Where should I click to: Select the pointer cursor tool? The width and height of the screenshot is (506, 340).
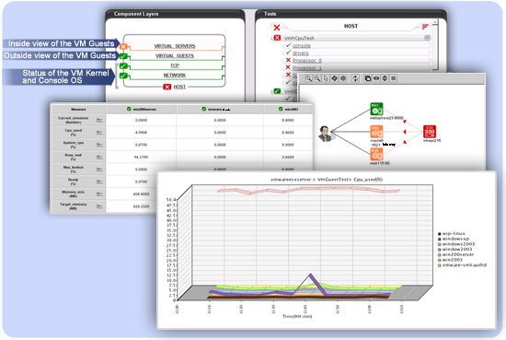(326, 78)
